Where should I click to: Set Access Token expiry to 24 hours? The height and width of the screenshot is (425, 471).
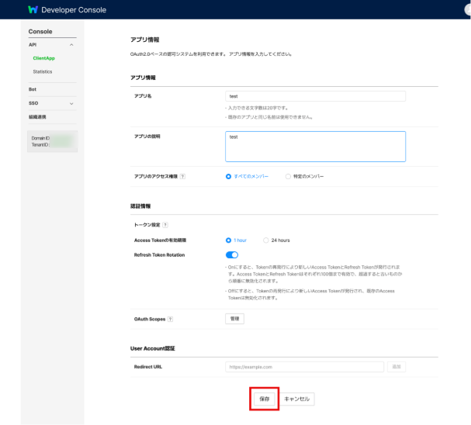coord(266,240)
